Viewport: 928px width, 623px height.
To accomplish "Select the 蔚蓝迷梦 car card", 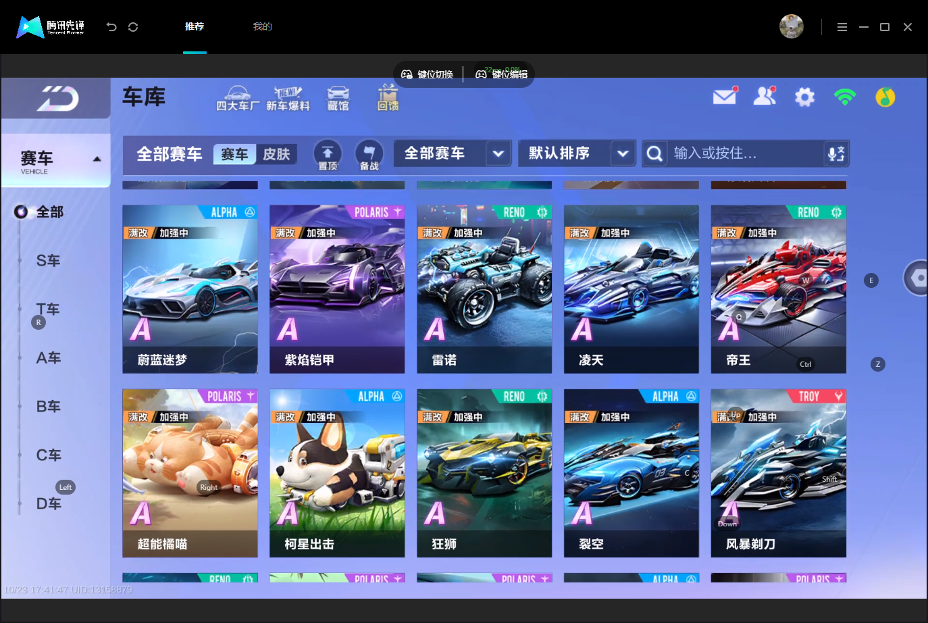I will click(x=190, y=289).
